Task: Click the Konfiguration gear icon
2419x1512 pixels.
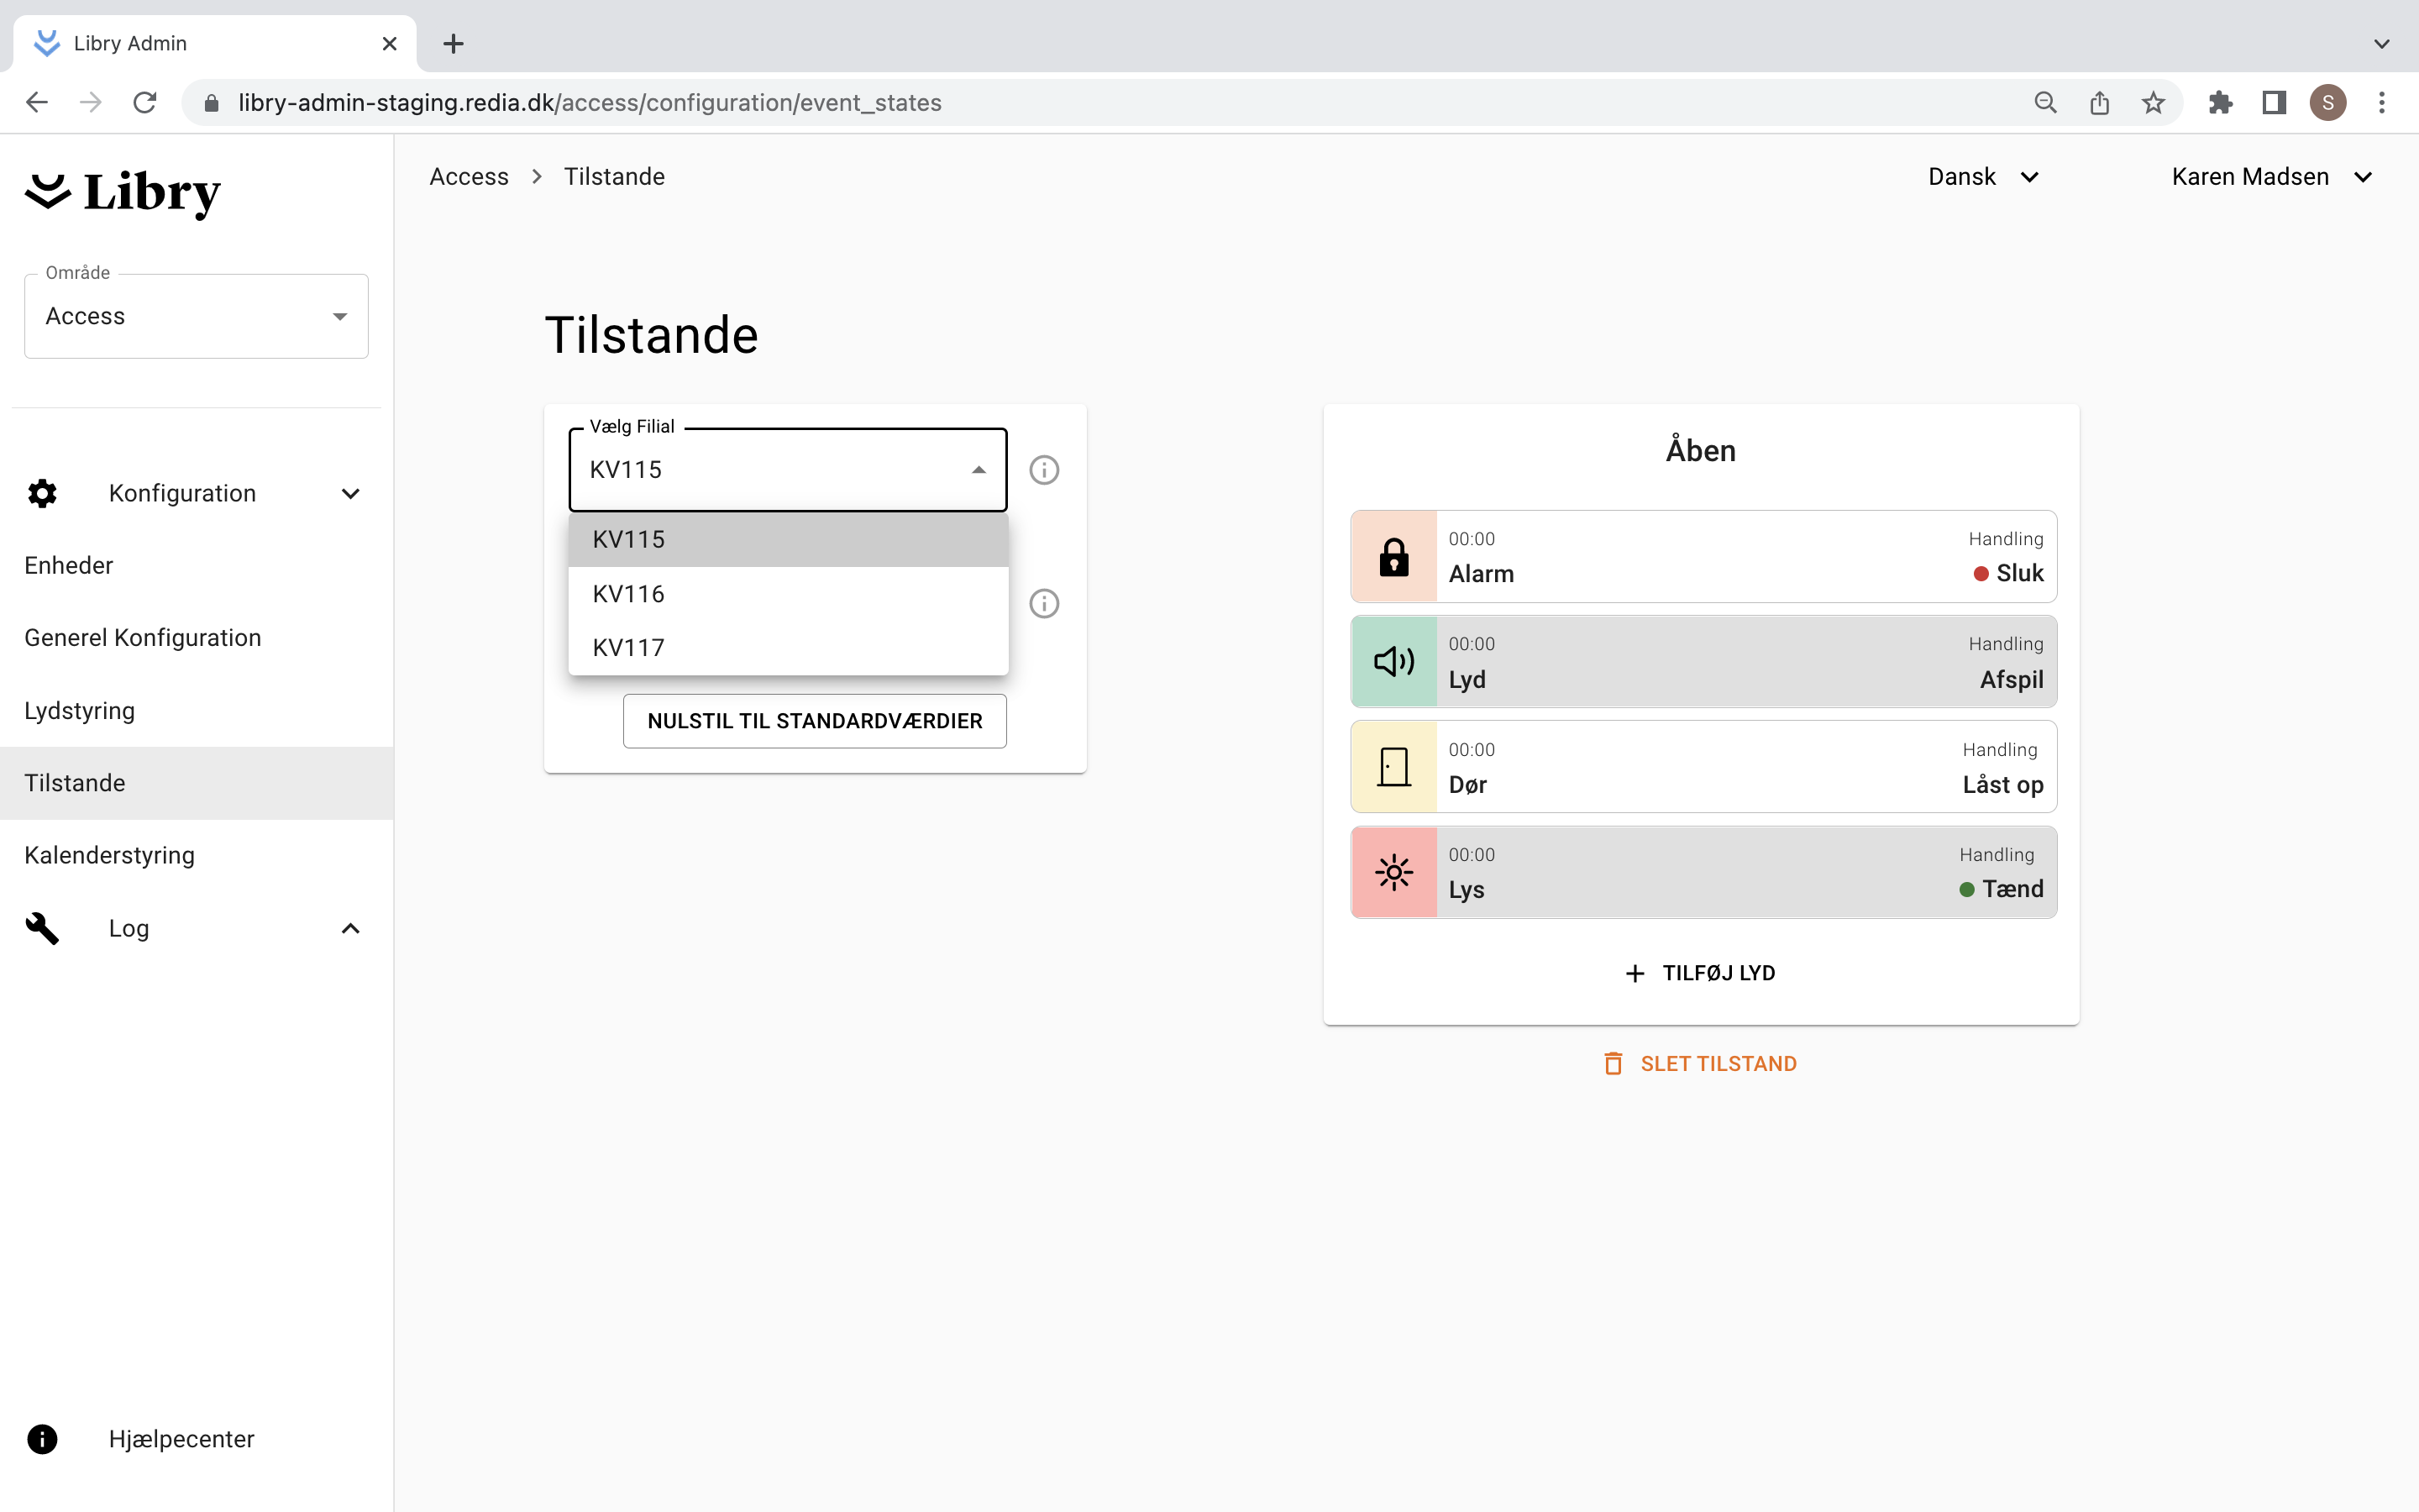Action: pos(42,493)
